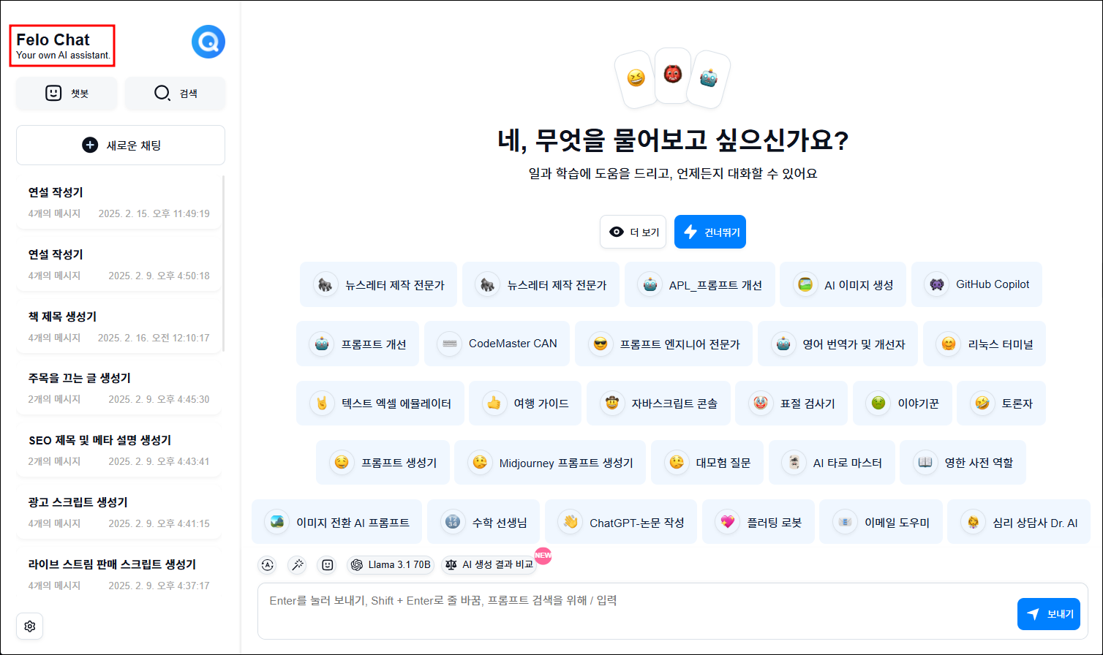
Task: Toggle the AI 생성 결과 비교 comparison feature
Action: click(x=489, y=564)
